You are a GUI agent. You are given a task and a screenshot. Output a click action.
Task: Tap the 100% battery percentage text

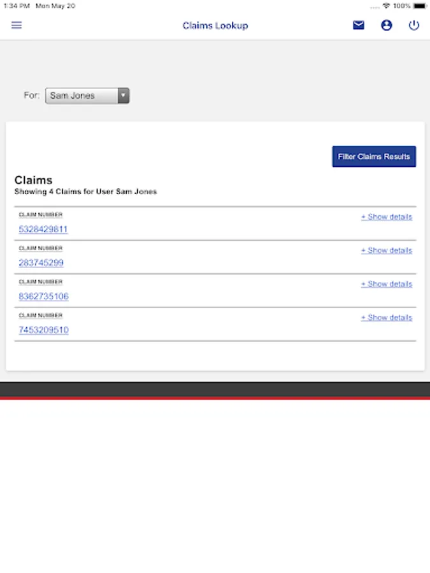pos(401,6)
